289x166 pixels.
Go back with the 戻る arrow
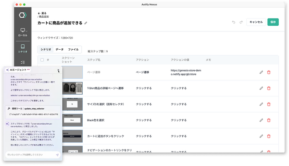(42, 13)
